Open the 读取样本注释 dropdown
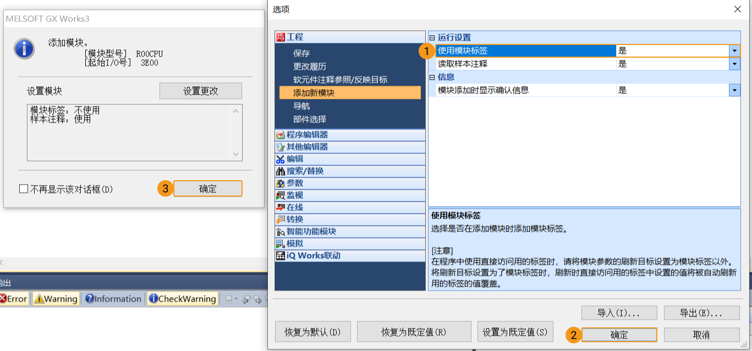 point(735,64)
